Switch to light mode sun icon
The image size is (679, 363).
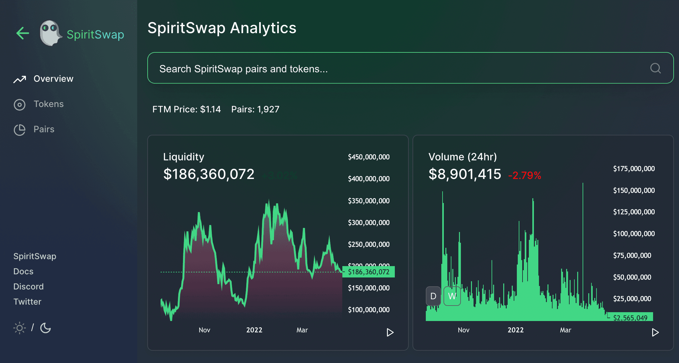click(19, 328)
